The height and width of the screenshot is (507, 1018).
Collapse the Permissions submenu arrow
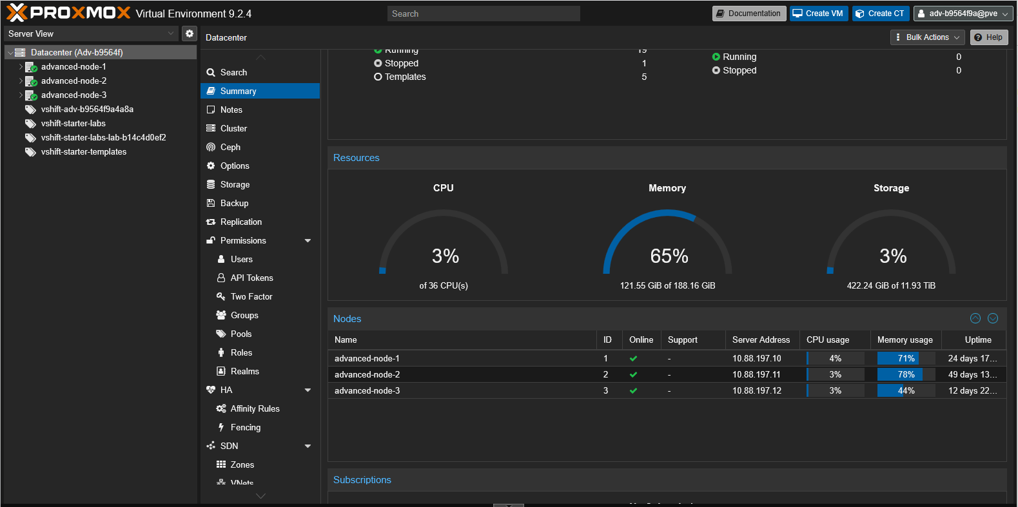click(x=308, y=241)
